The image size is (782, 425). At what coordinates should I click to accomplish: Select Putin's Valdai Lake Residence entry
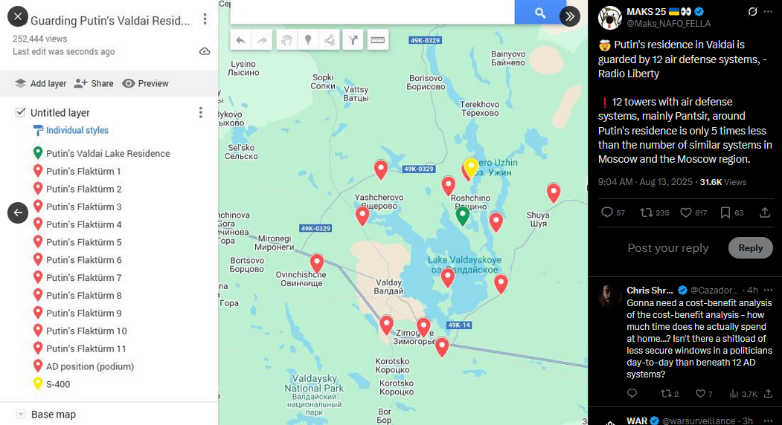point(102,154)
